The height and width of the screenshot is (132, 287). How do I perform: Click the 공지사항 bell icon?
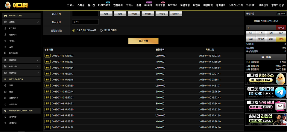5,117
